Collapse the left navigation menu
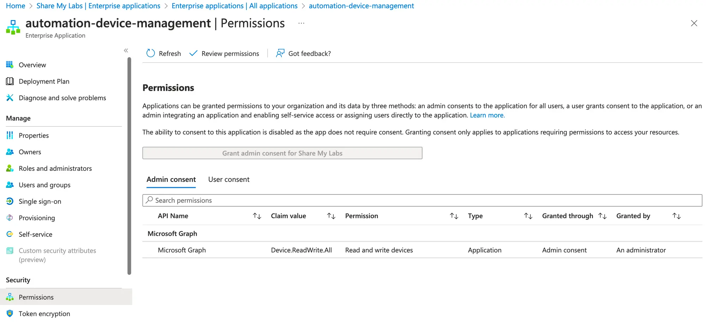Image resolution: width=706 pixels, height=323 pixels. point(126,50)
